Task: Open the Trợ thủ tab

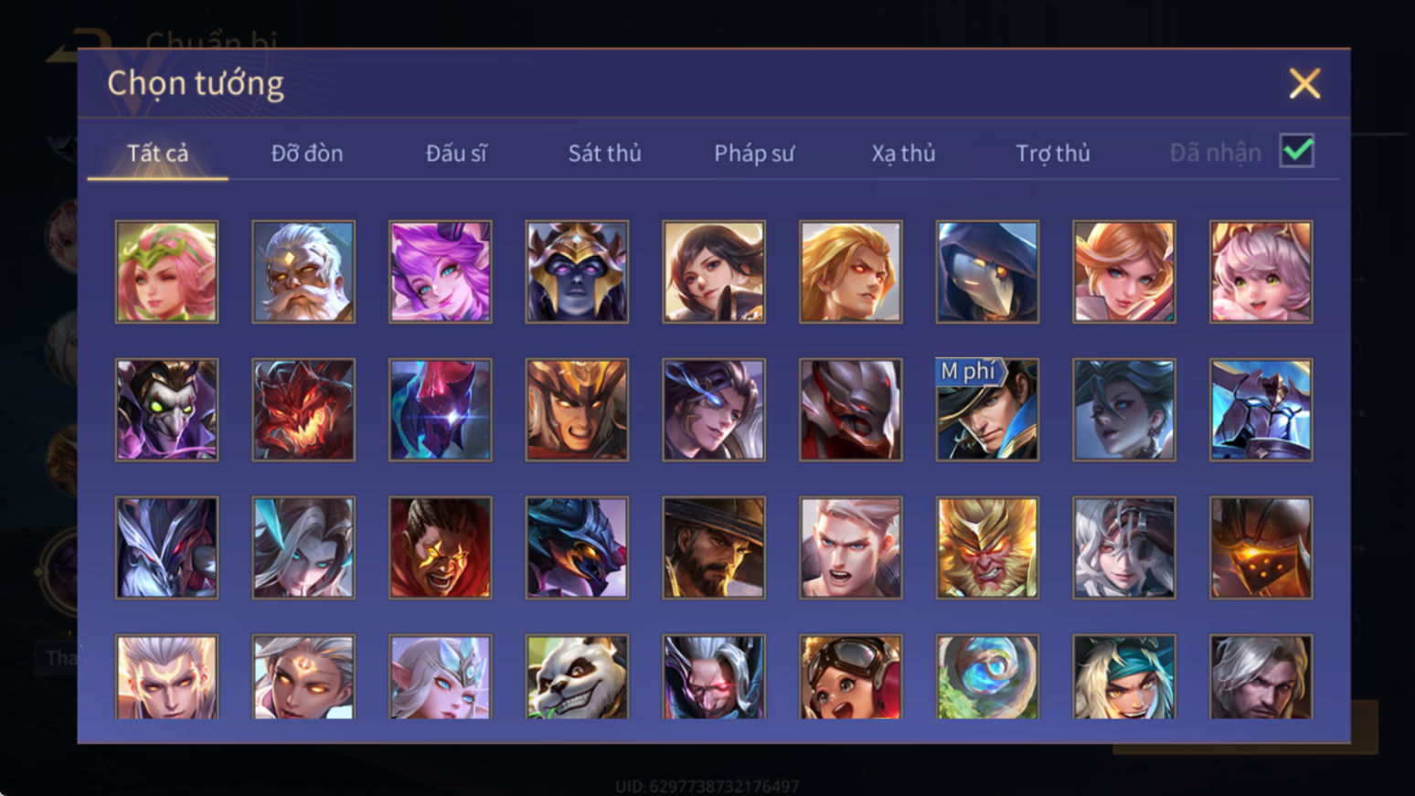Action: point(1053,154)
